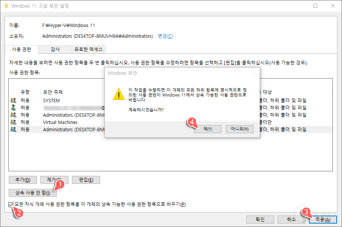
Task: Click the single-user icon in the second row
Action: click(13, 108)
